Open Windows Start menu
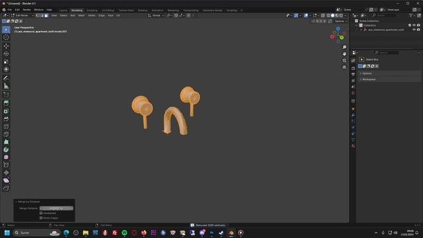This screenshot has height=238, width=423. pyautogui.click(x=7, y=233)
